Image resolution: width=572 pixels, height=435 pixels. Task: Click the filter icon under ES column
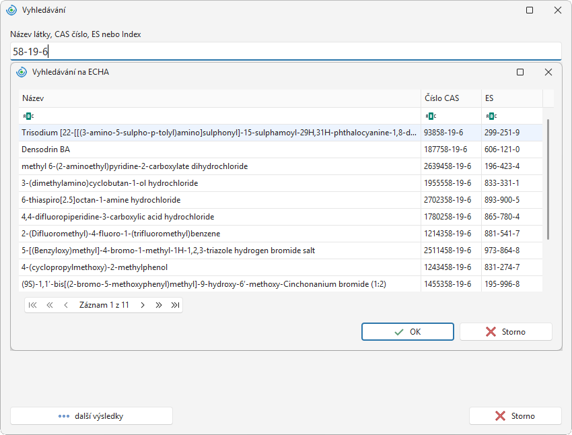tap(491, 116)
